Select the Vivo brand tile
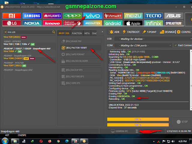 pos(93,16)
